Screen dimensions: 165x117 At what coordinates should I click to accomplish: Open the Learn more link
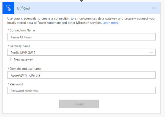[110, 23]
